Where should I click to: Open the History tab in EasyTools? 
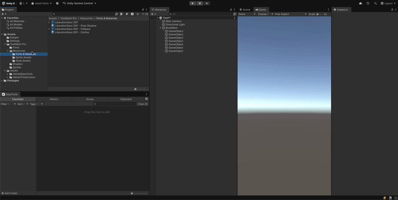pos(54,99)
